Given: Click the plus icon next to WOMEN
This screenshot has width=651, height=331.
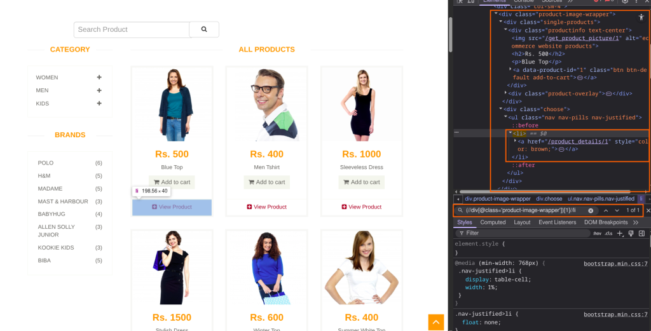Looking at the screenshot, I should coord(99,78).
